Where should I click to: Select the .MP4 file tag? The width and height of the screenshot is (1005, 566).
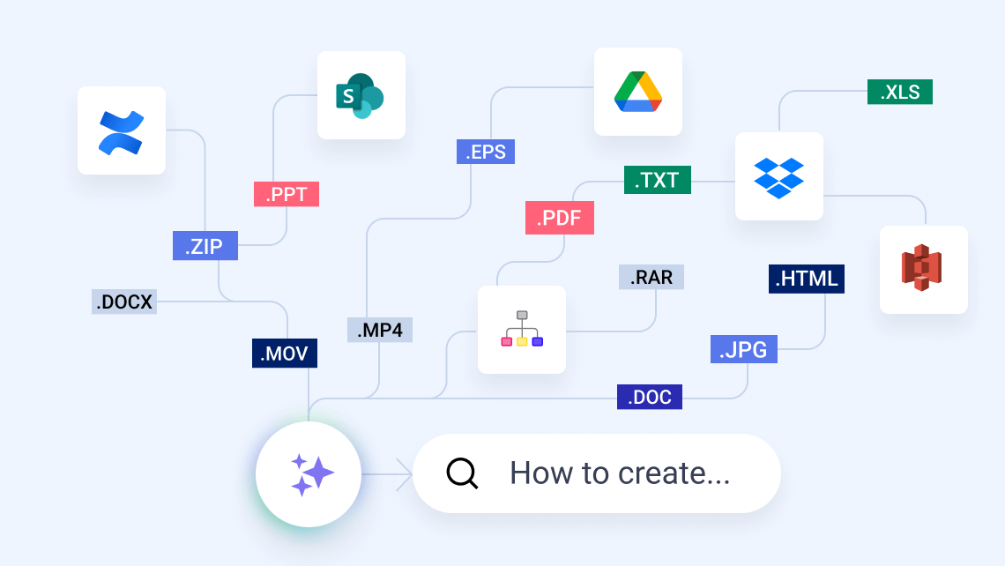(380, 330)
